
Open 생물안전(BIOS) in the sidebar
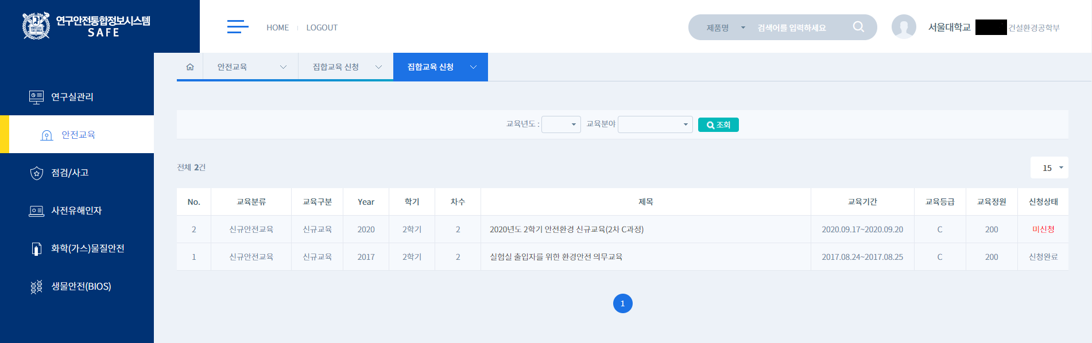coord(81,286)
